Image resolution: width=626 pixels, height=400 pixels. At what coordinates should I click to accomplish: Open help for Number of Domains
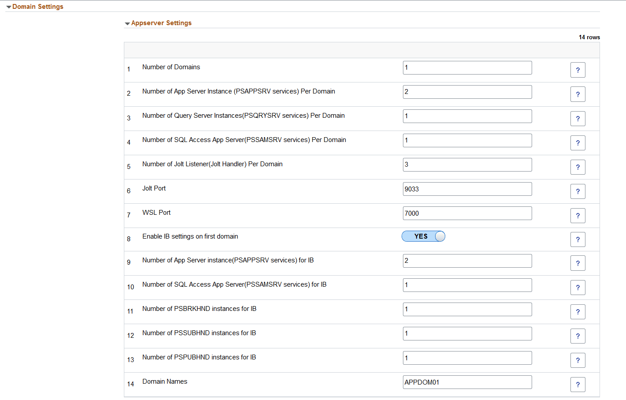(578, 70)
